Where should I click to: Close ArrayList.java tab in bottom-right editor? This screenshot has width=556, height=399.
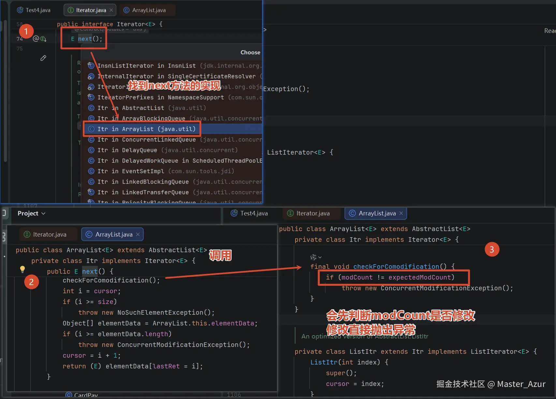[x=401, y=213]
